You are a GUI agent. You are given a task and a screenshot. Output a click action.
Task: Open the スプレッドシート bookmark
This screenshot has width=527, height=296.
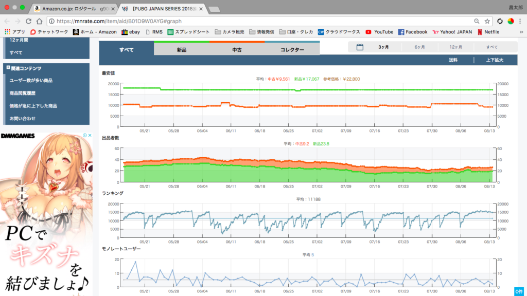pyautogui.click(x=188, y=32)
